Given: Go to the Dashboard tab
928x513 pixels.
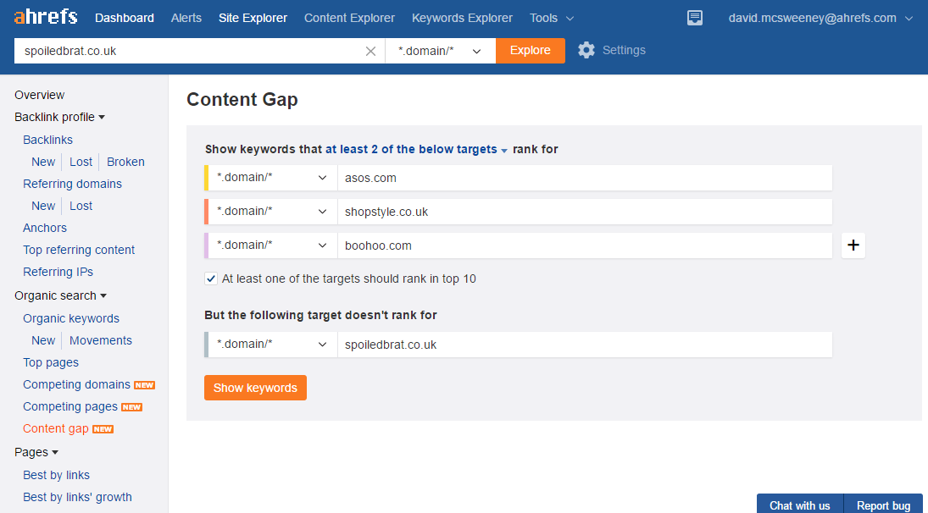Looking at the screenshot, I should coord(125,18).
